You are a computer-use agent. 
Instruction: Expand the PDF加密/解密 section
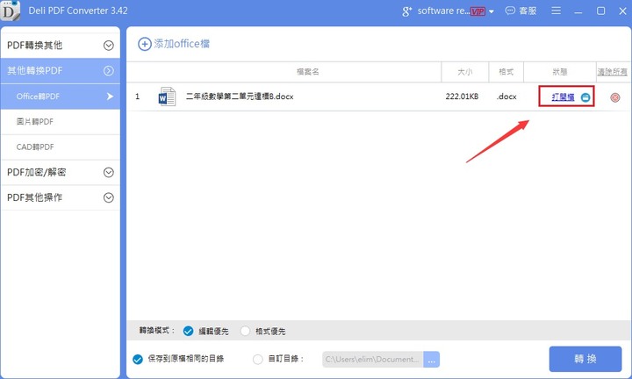[x=61, y=172]
